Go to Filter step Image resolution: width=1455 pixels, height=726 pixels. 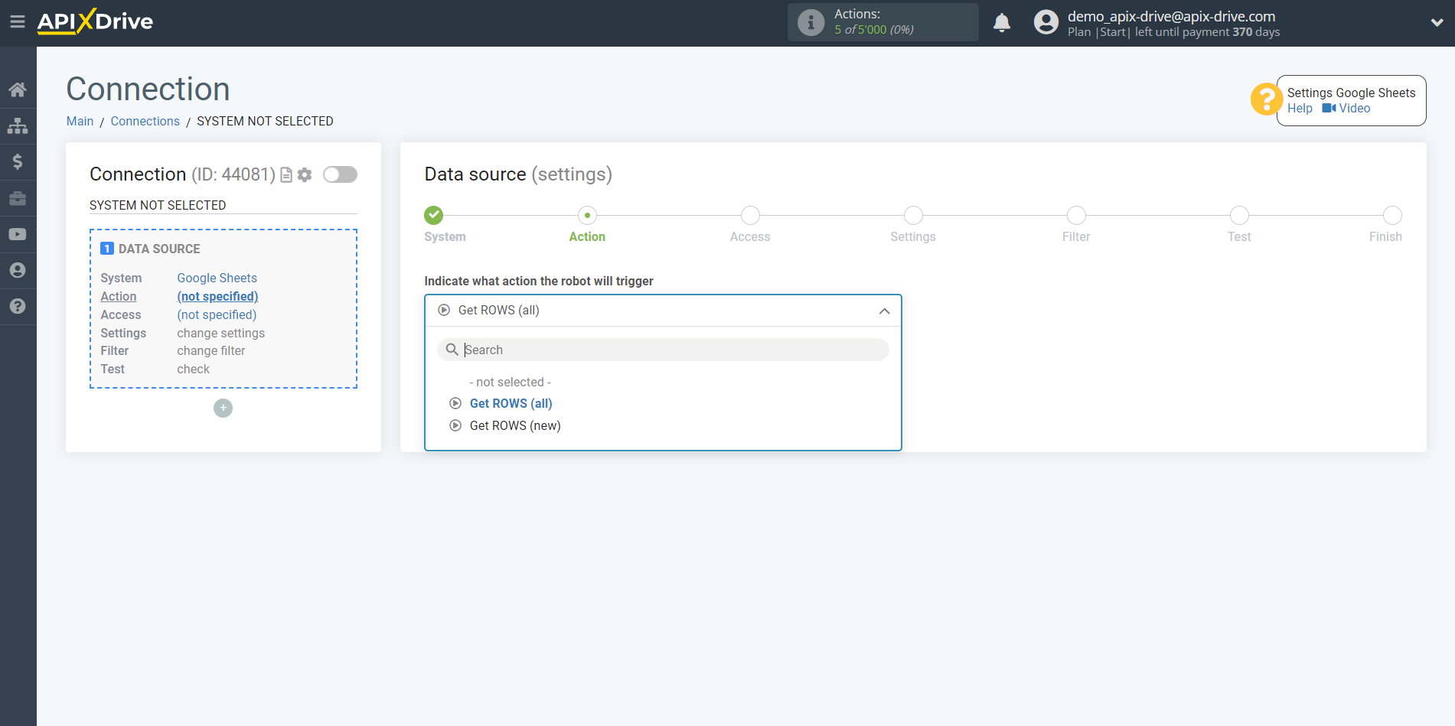point(1076,216)
